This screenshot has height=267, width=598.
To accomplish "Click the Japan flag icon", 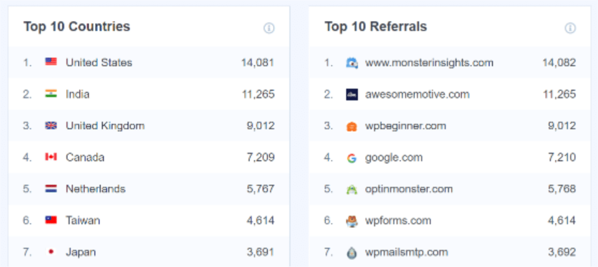I will (51, 252).
